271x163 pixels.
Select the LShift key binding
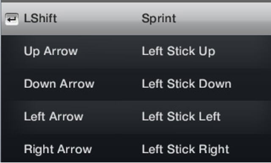pyautogui.click(x=40, y=18)
